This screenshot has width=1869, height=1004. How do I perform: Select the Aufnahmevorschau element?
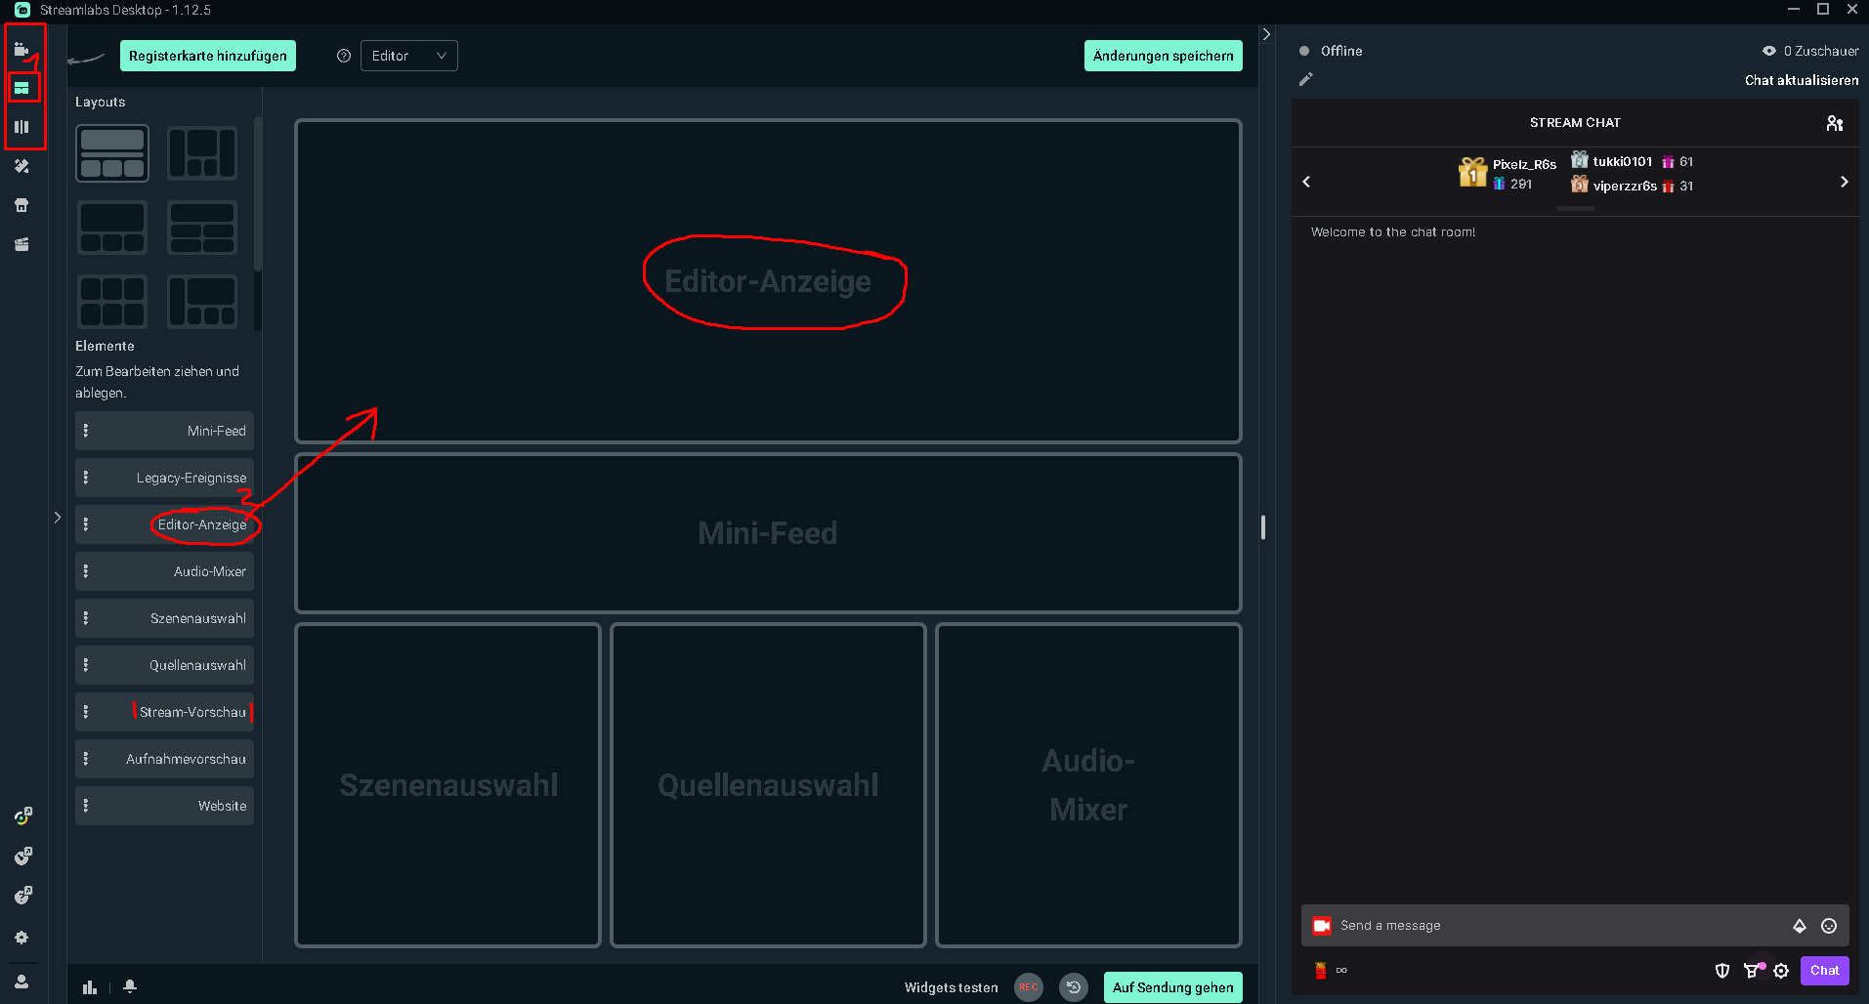point(164,759)
